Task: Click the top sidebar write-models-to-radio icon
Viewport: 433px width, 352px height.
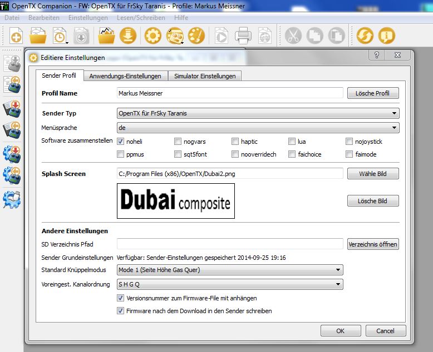Action: click(x=12, y=63)
